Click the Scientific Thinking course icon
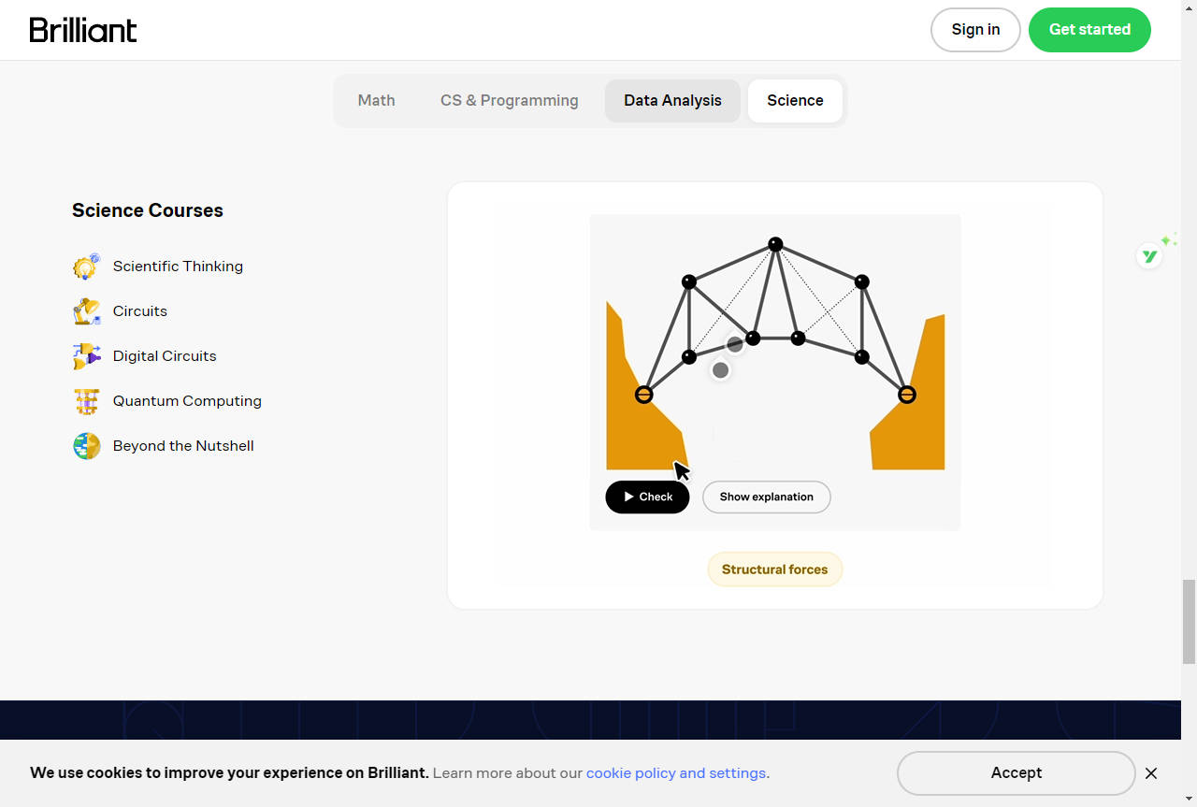The width and height of the screenshot is (1197, 807). coord(87,267)
